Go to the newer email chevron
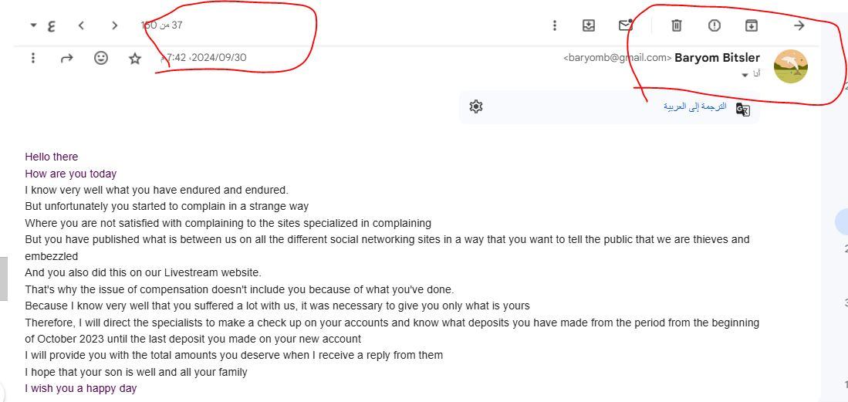 click(114, 25)
